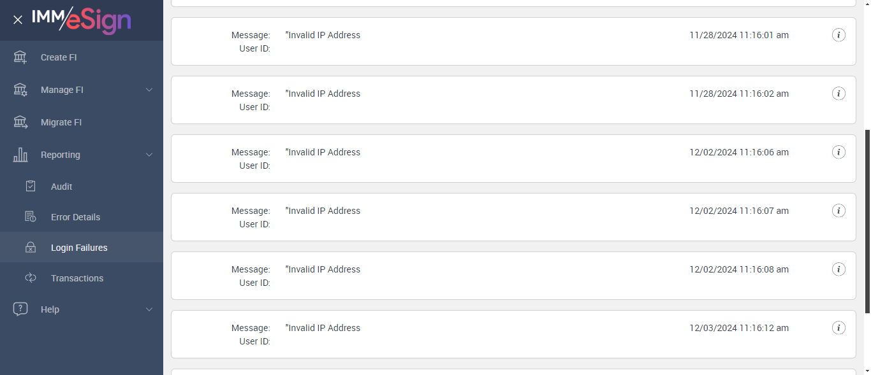
Task: Click the Error Details icon
Action: (31, 217)
